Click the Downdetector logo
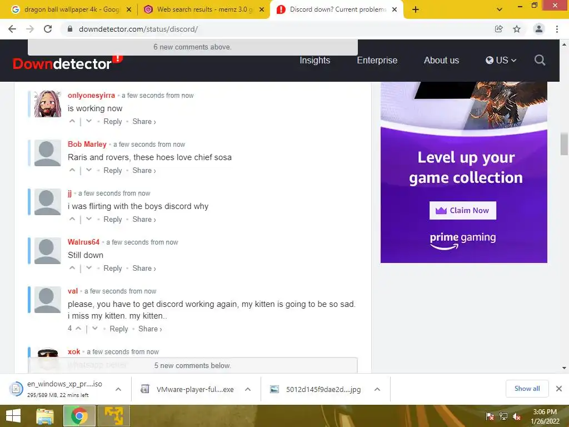This screenshot has height=427, width=569. [x=67, y=63]
